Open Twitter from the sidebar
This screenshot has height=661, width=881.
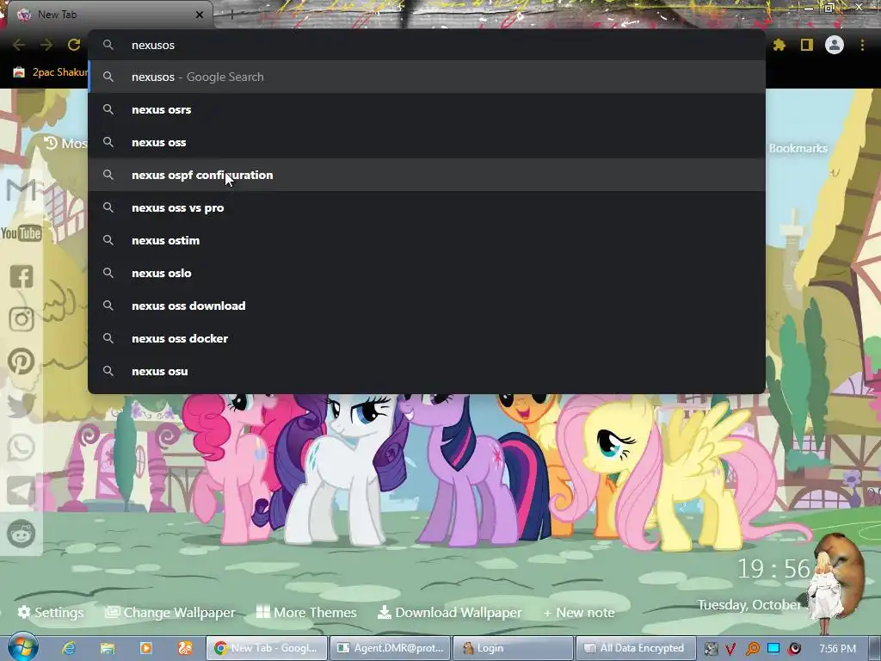click(x=22, y=405)
